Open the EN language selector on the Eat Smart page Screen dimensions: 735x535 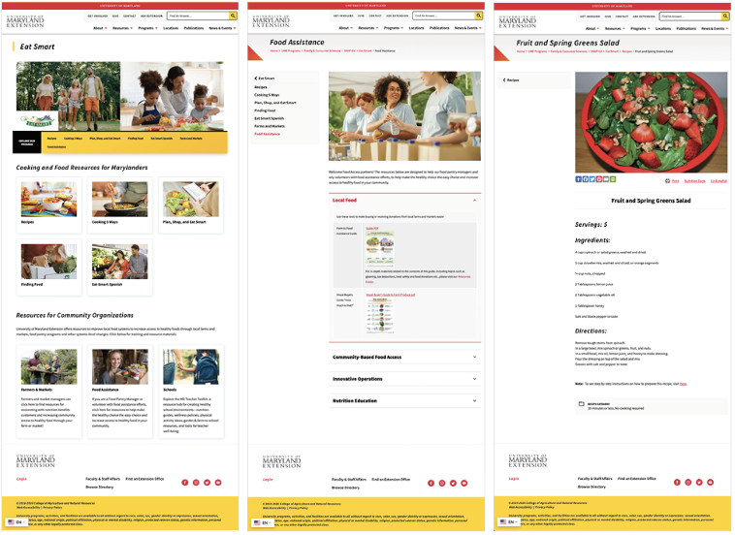coord(16,522)
